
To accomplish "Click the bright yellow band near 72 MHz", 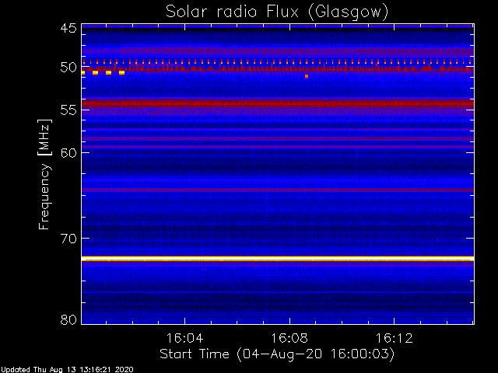I will (277, 258).
